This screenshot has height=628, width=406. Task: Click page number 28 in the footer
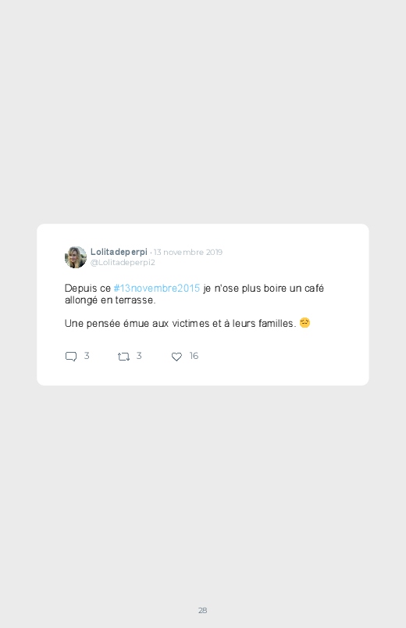(202, 610)
